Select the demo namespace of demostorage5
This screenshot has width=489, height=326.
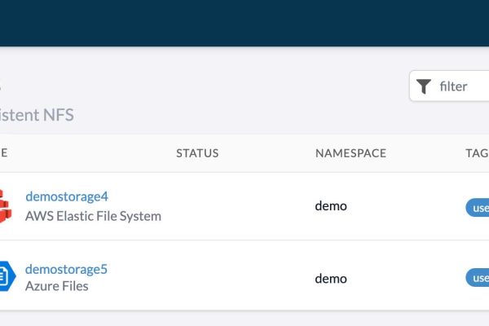[331, 279]
